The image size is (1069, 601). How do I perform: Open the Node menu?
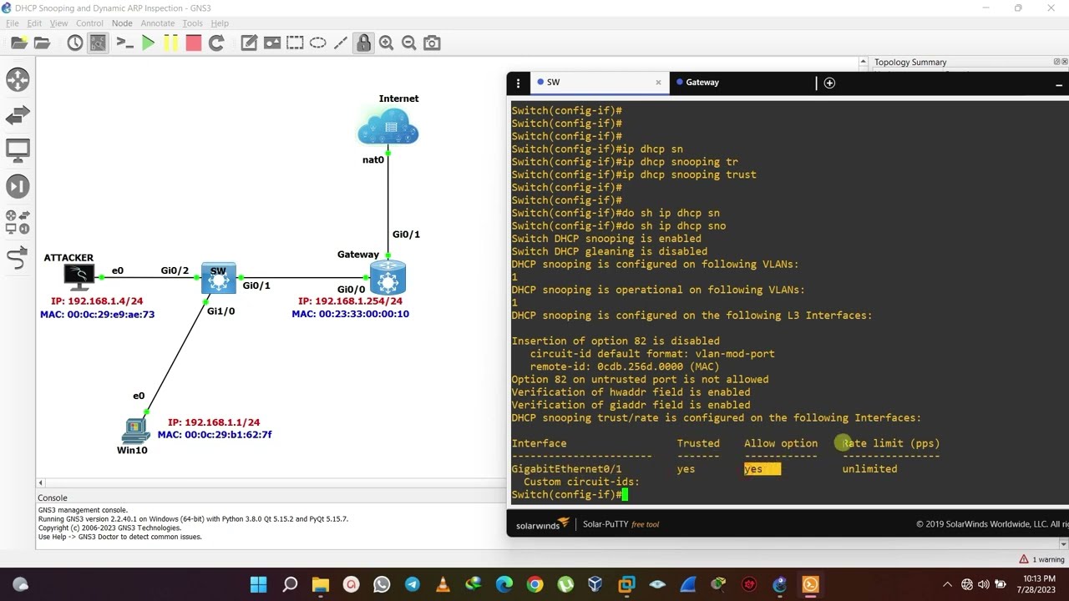(122, 23)
